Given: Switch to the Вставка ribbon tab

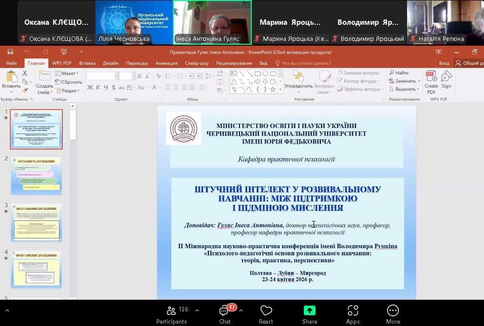Looking at the screenshot, I should click(x=87, y=63).
